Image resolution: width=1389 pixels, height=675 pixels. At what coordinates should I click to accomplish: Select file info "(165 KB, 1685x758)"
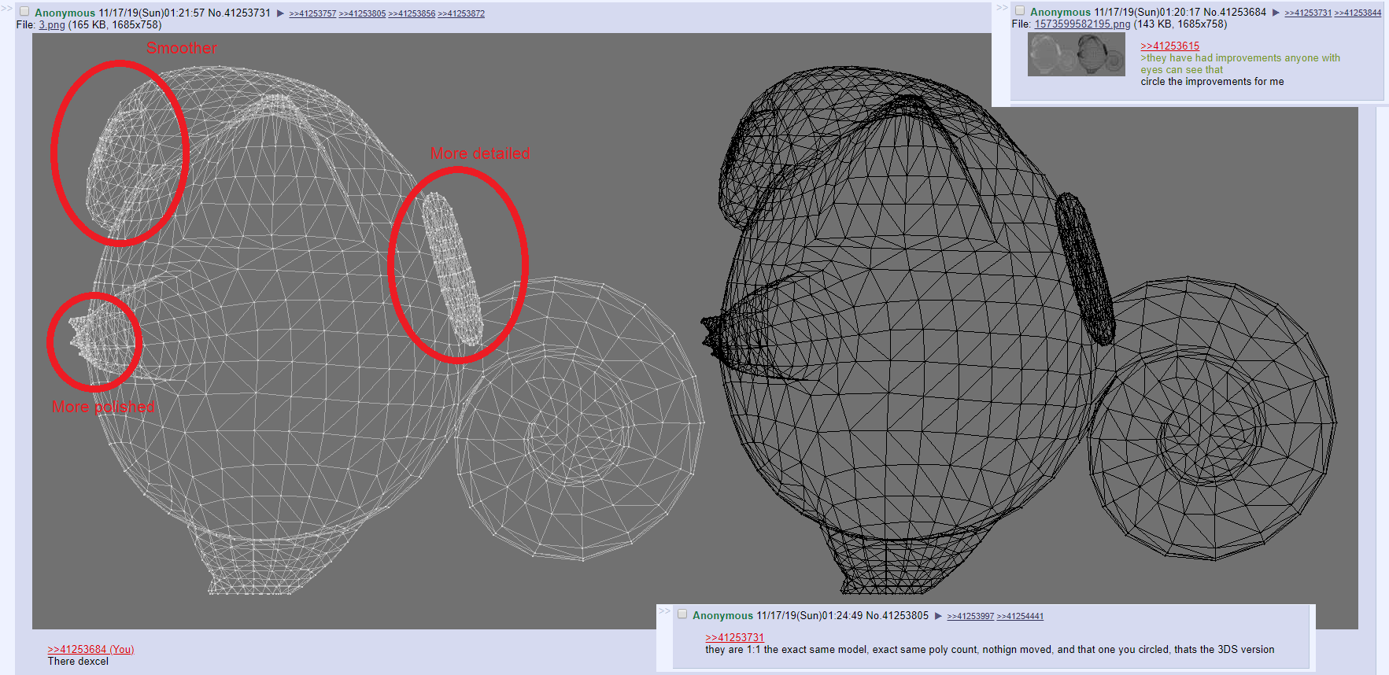pos(115,25)
